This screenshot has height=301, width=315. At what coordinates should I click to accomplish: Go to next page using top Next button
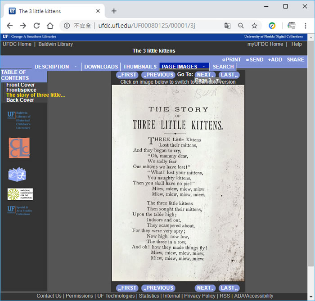[x=205, y=75]
